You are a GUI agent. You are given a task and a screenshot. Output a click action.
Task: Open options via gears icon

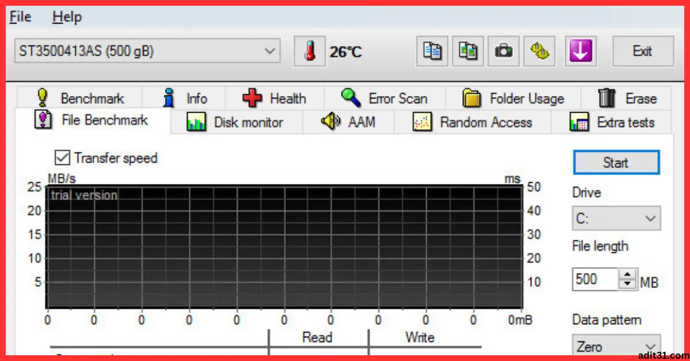[x=540, y=52]
